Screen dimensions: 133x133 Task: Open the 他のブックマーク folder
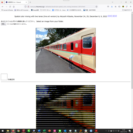pos(127,10)
